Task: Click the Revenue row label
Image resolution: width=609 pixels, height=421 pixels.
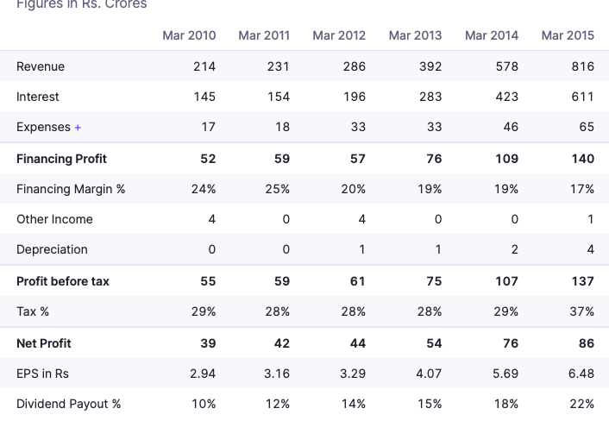Action: tap(41, 66)
